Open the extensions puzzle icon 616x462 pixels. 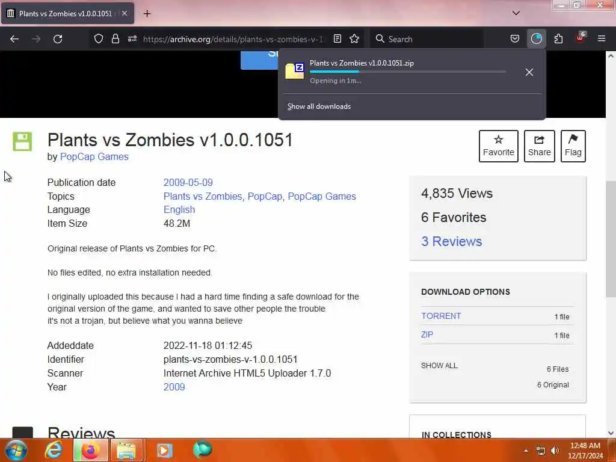[558, 39]
